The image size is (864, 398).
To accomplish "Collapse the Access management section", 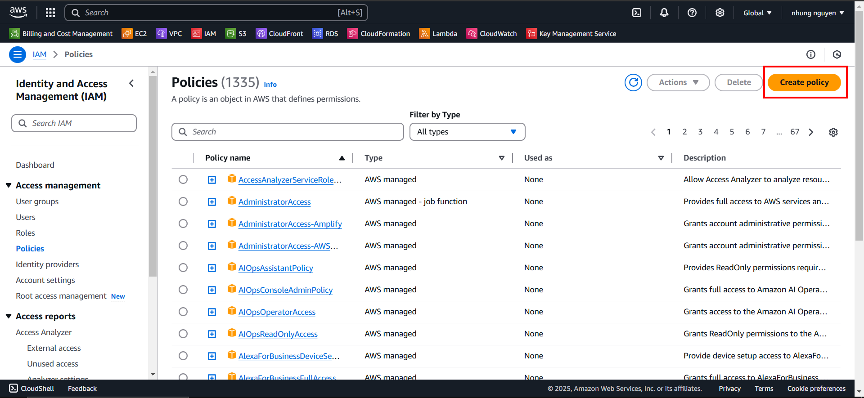I will (x=9, y=185).
